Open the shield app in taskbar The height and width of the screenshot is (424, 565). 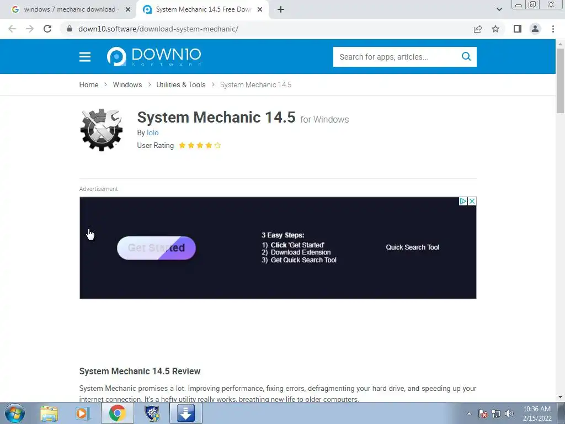[x=152, y=413]
